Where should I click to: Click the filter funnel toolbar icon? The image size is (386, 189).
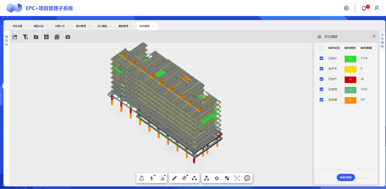click(26, 37)
